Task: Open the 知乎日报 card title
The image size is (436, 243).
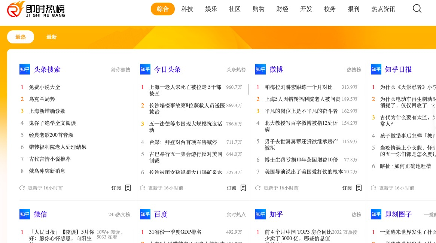Action: (398, 69)
